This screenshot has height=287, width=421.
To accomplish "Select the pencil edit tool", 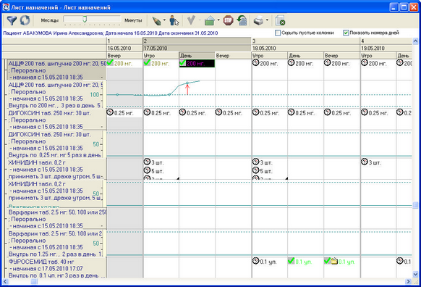I will (156, 21).
